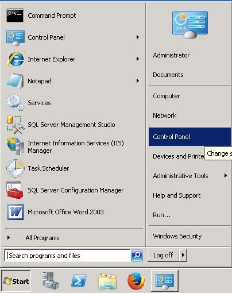Screen dimensions: 232x293
Task: Open Firefox from the taskbar
Action: pyautogui.click(x=136, y=281)
